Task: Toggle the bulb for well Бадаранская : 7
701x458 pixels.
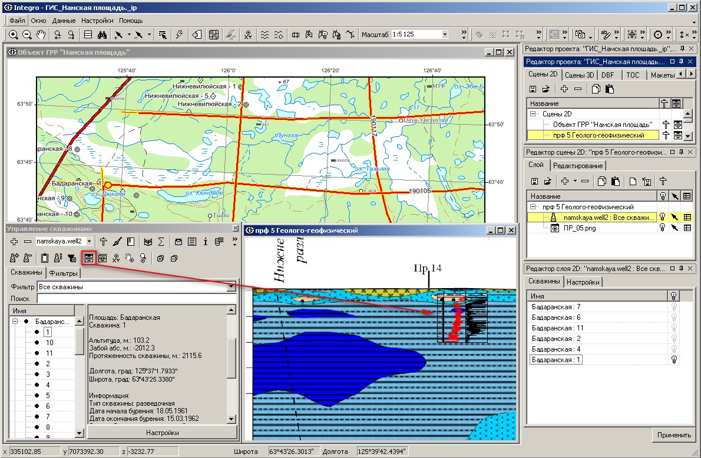Action: point(673,307)
